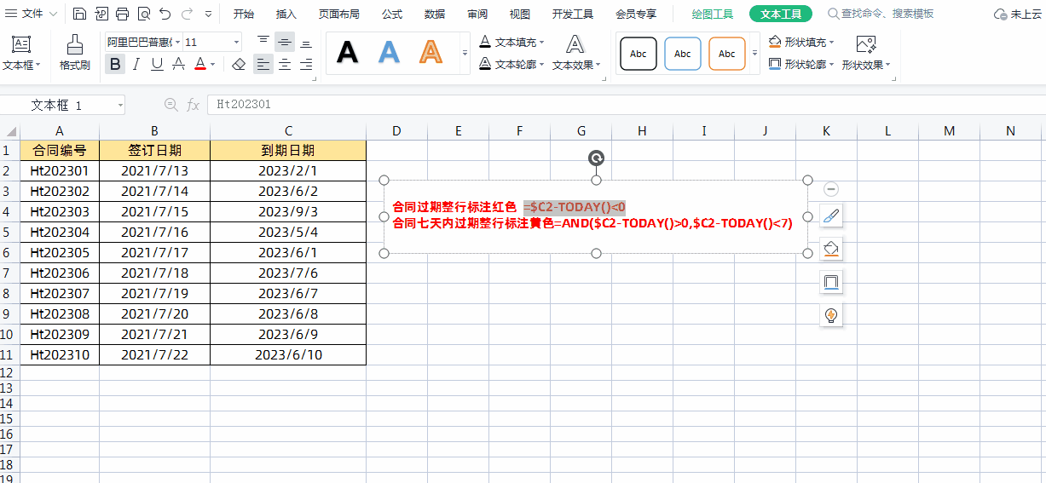The image size is (1046, 483).
Task: Click the fx insert function icon
Action: click(194, 105)
